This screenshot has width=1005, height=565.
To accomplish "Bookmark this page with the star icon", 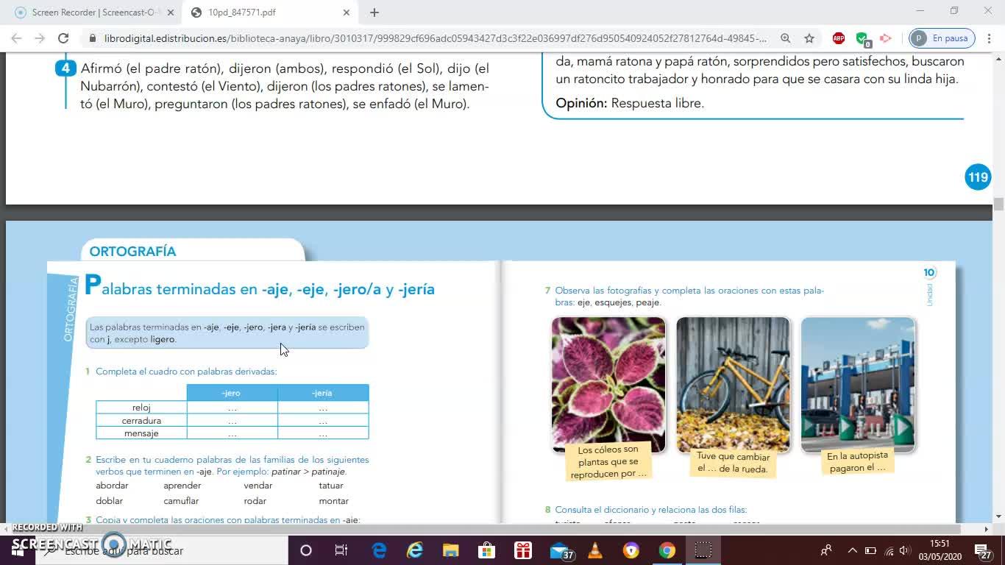I will click(x=809, y=38).
